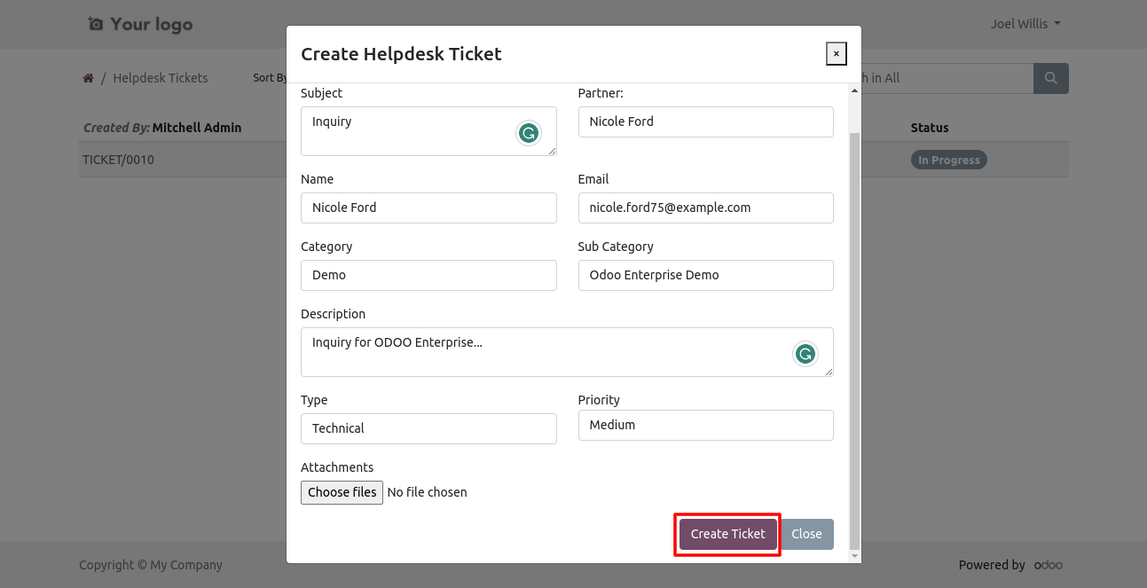Viewport: 1147px width, 588px height.
Task: Open the TICKET/0010 link
Action: [x=119, y=161]
